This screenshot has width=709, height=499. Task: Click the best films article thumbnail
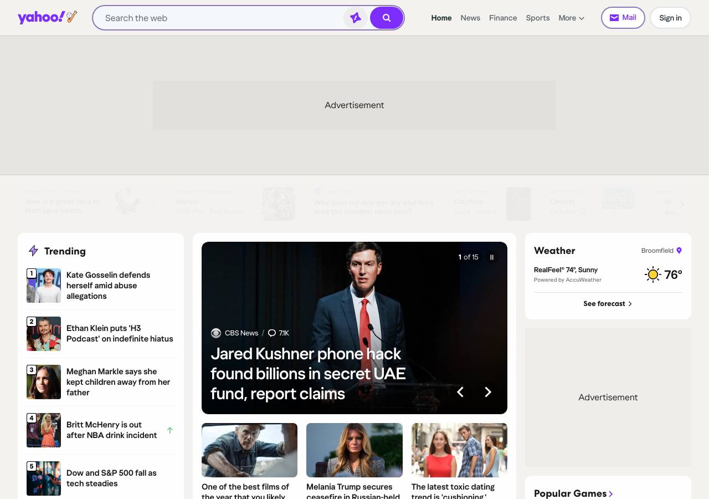249,450
